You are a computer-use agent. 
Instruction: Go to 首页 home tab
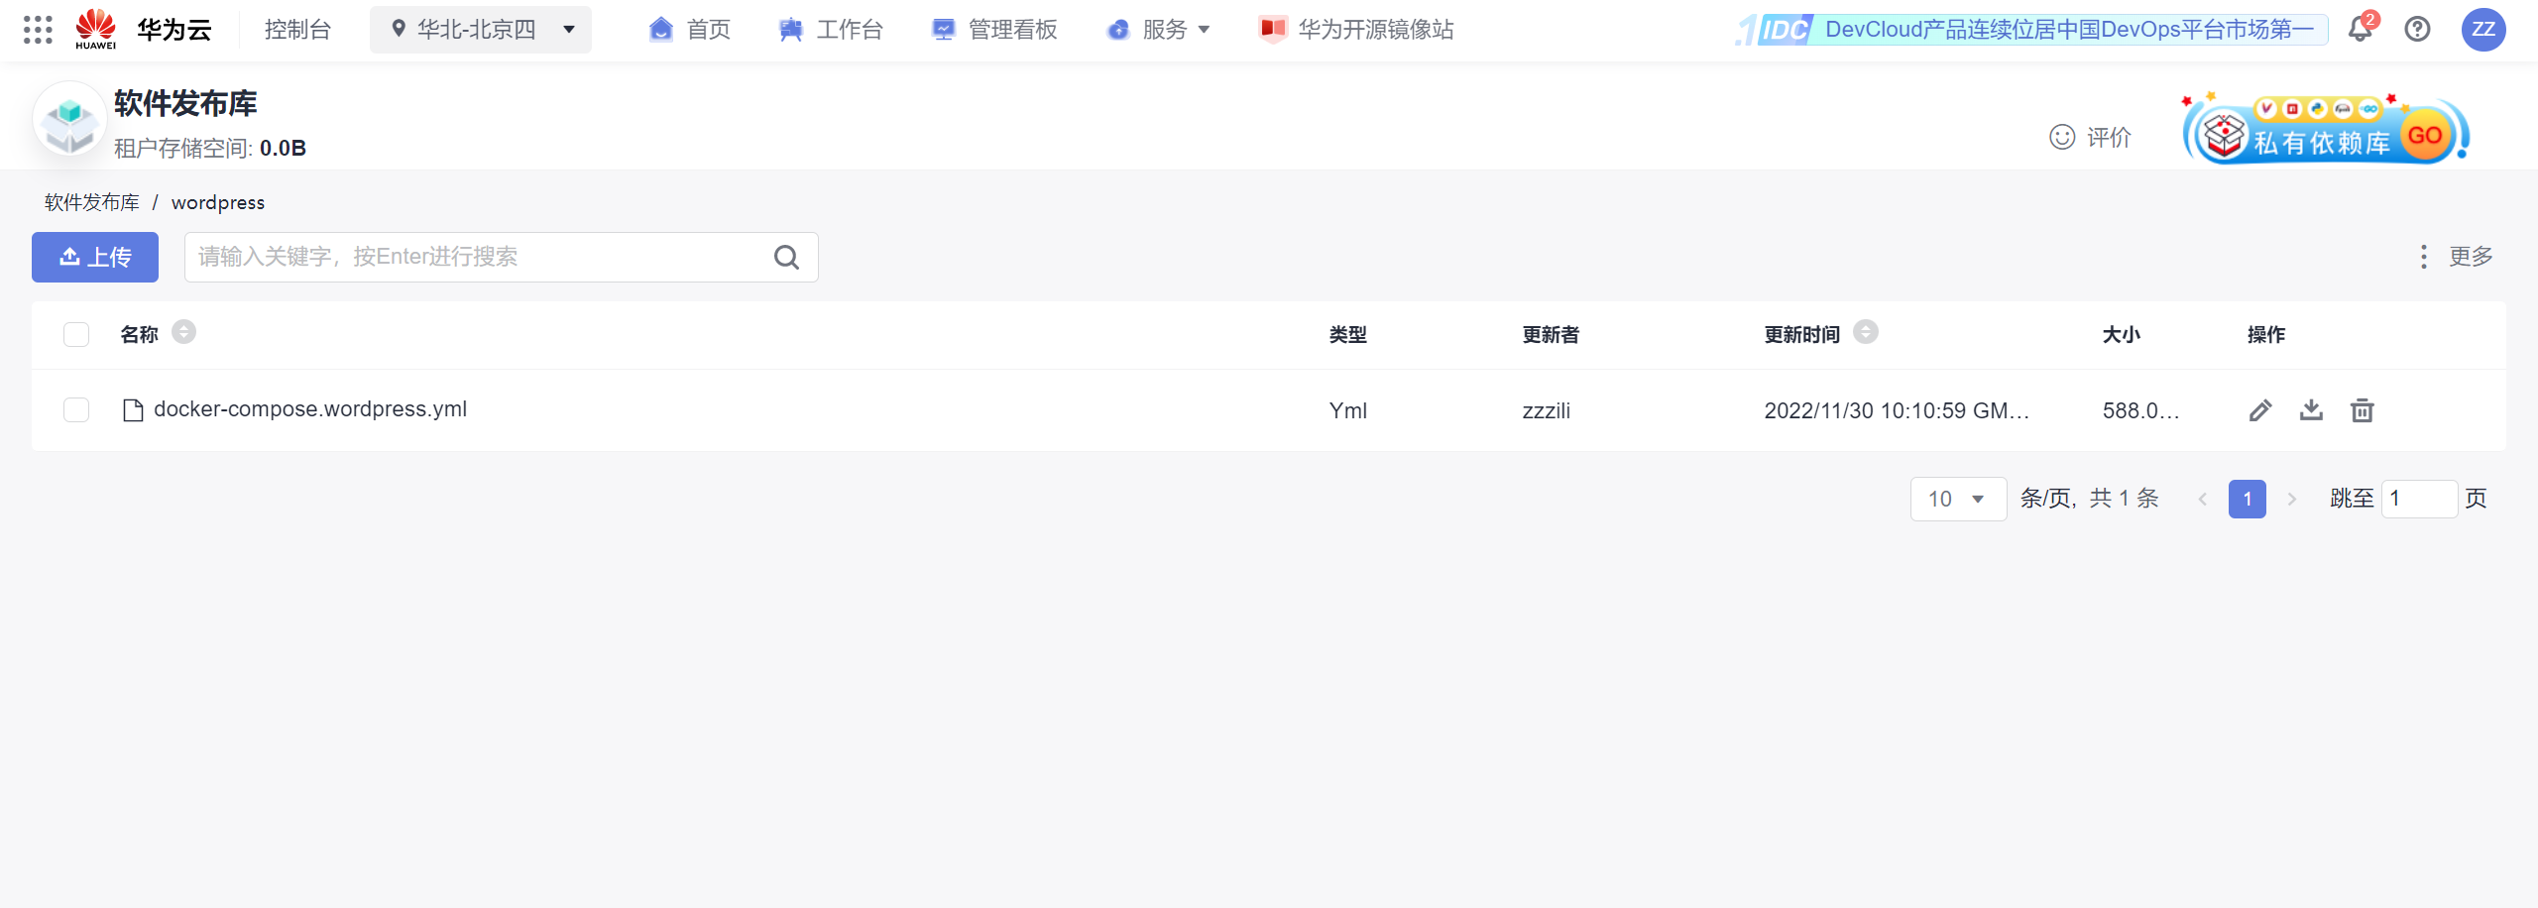tap(690, 30)
